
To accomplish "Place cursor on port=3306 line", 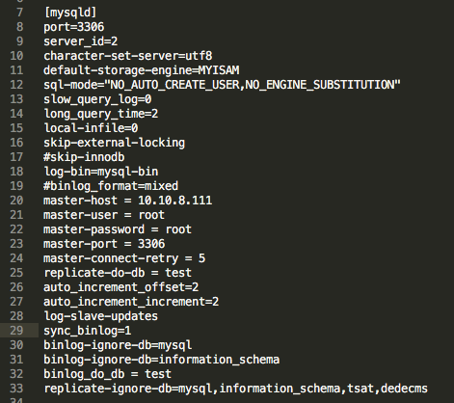I will click(74, 27).
